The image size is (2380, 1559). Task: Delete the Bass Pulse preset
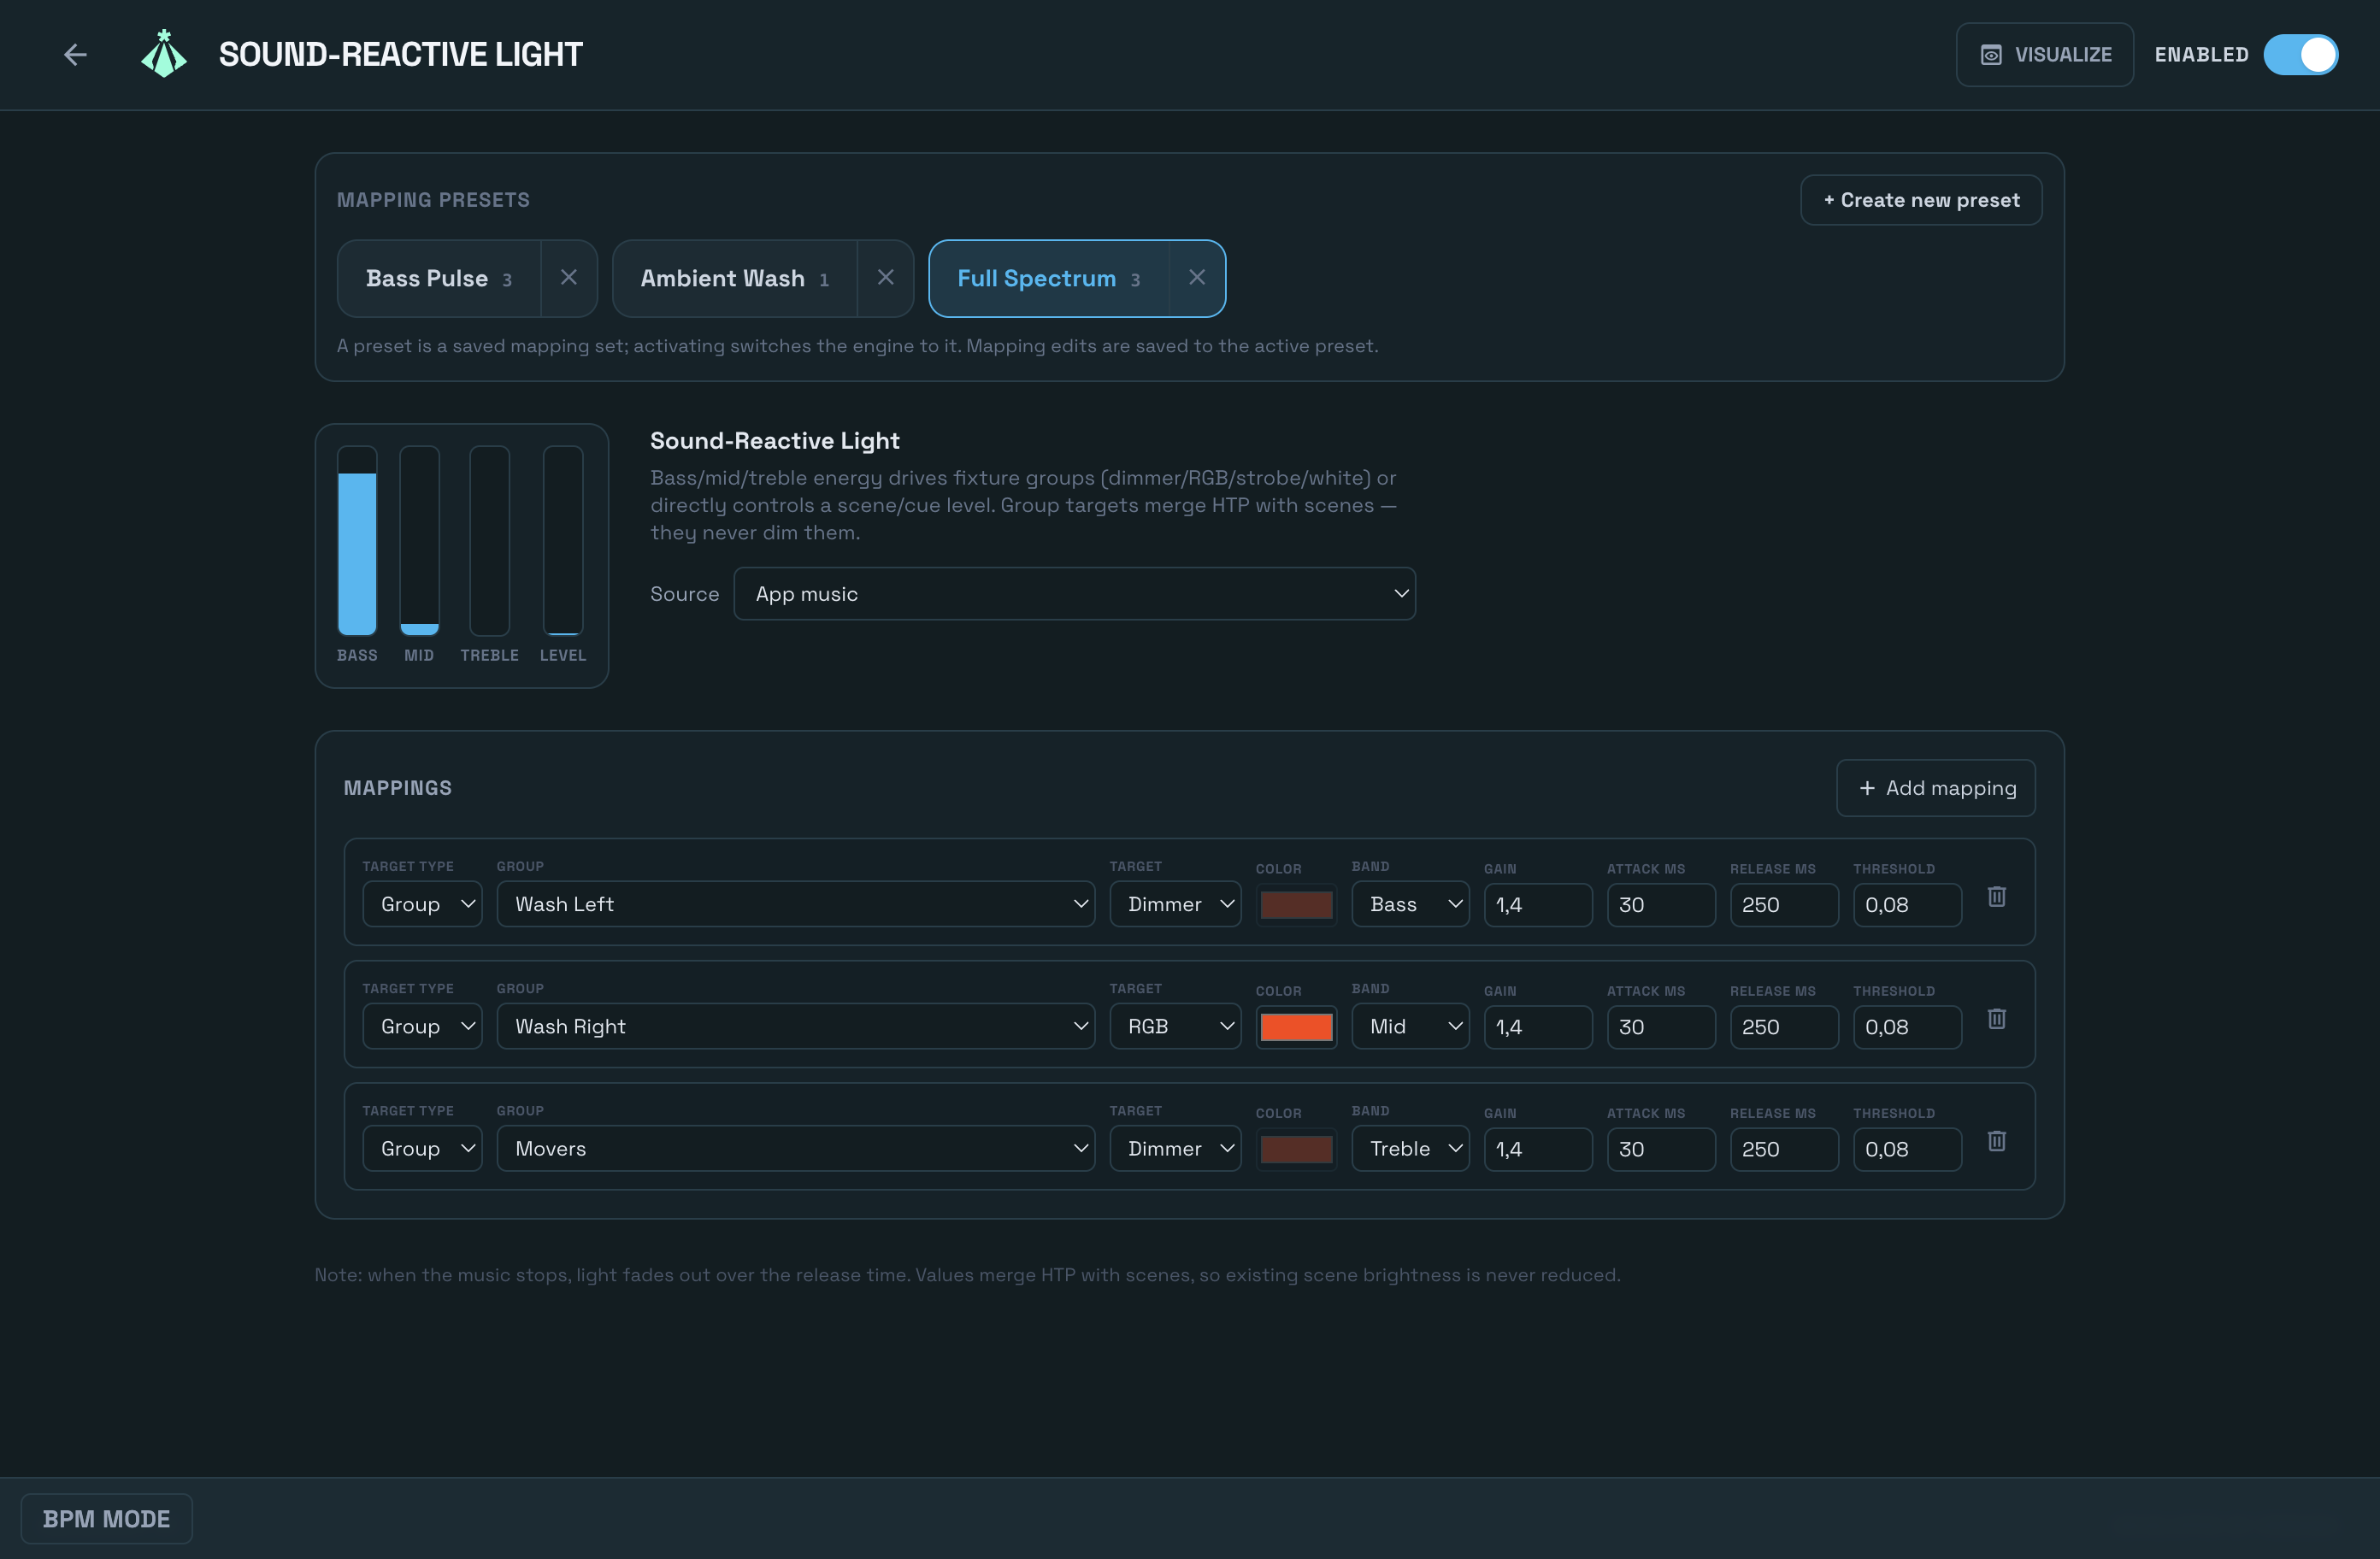pos(569,278)
